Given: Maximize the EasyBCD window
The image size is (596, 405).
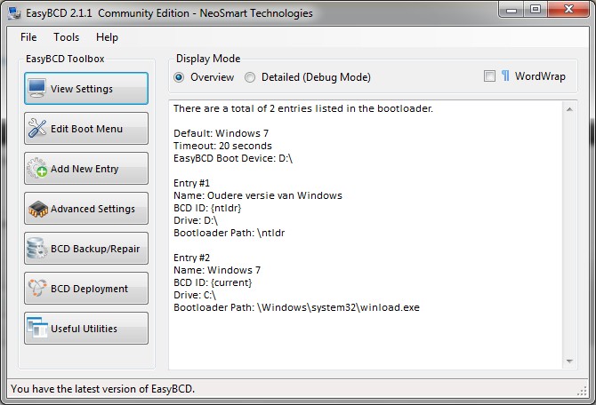Looking at the screenshot, I should [x=536, y=9].
